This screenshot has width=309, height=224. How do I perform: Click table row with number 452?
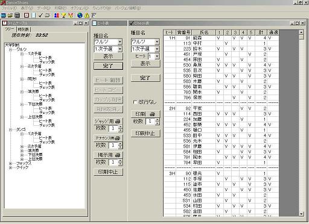[221, 125]
